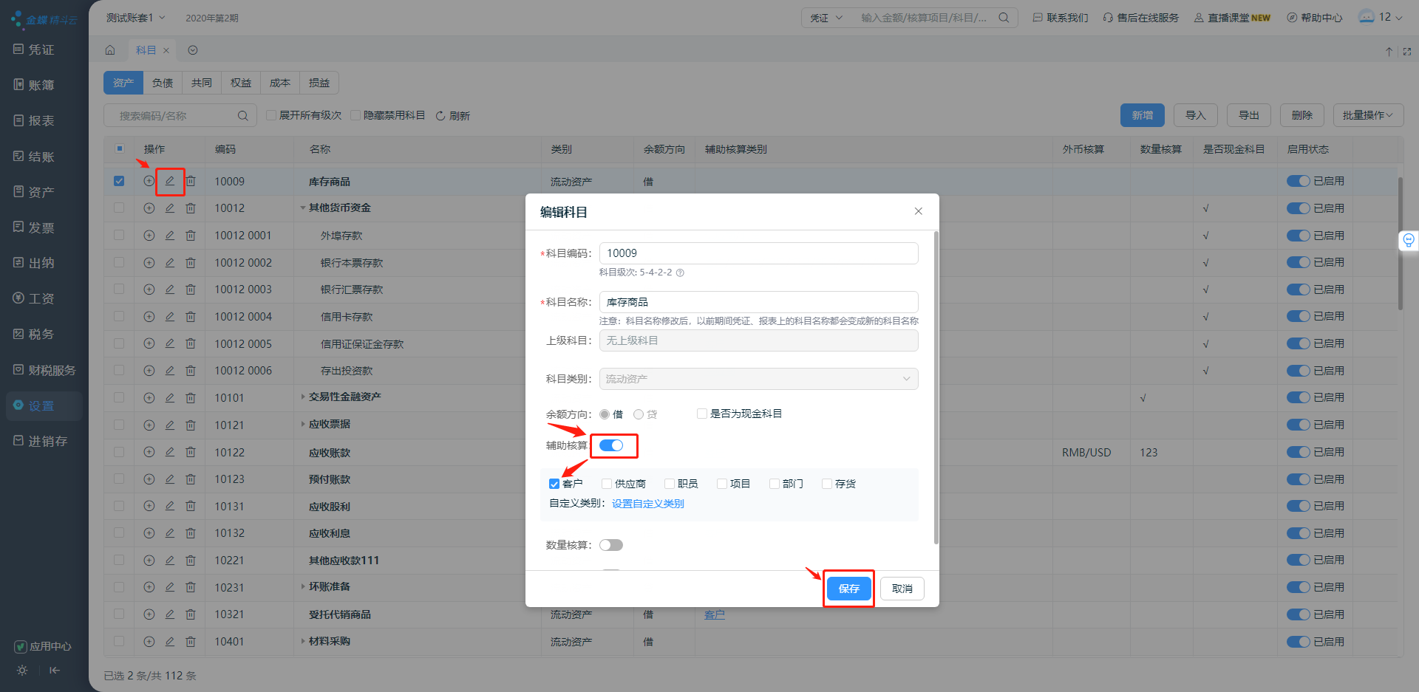Open the 凭证 search type dropdown
This screenshot has height=692, width=1419.
(x=826, y=18)
